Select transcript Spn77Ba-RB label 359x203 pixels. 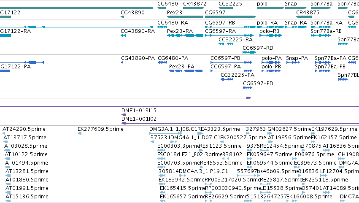(326, 31)
